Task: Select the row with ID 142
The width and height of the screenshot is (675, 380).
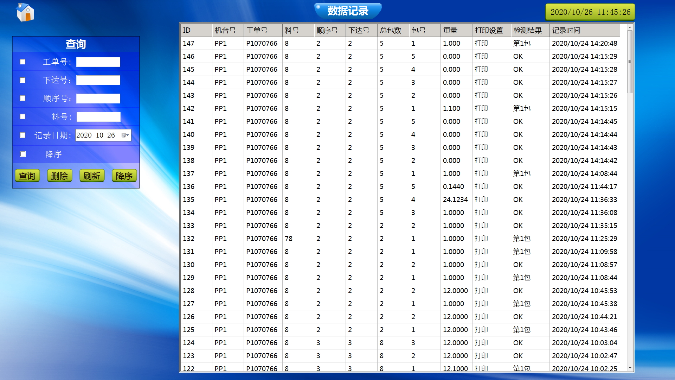Action: [x=399, y=108]
